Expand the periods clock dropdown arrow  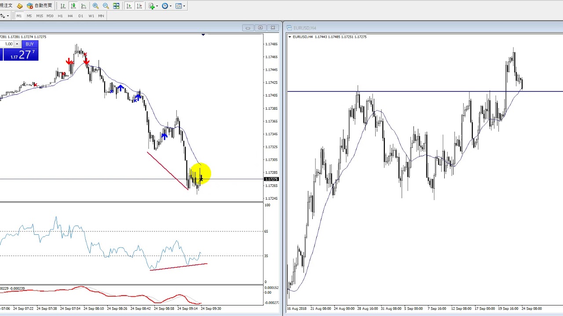point(171,6)
